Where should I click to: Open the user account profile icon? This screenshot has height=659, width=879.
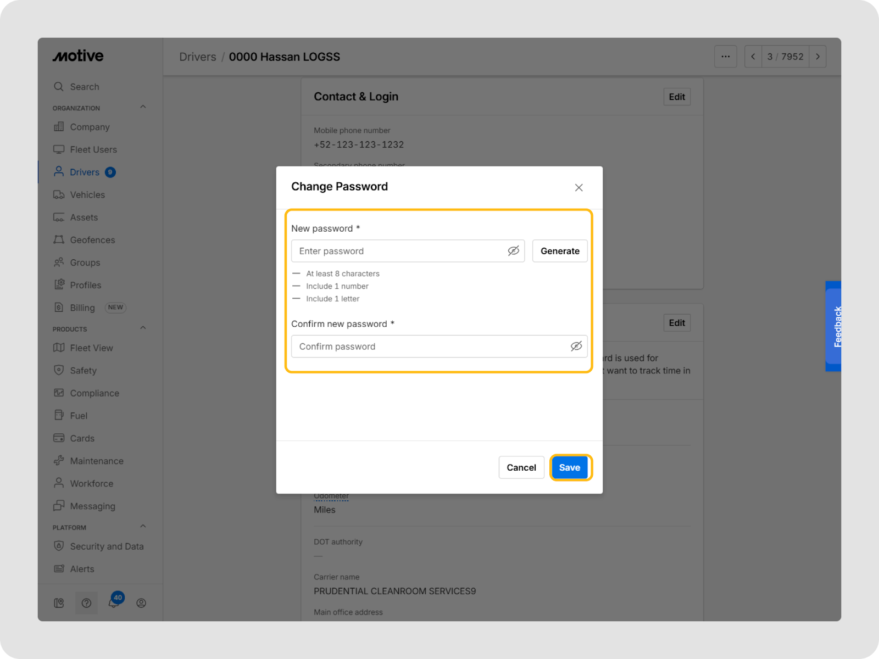pyautogui.click(x=141, y=603)
